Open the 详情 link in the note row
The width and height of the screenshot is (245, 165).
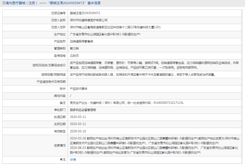pos(73,159)
